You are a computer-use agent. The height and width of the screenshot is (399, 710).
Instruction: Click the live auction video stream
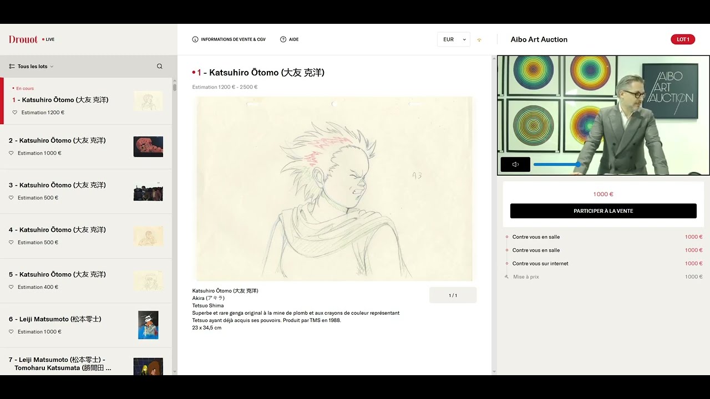click(x=603, y=115)
